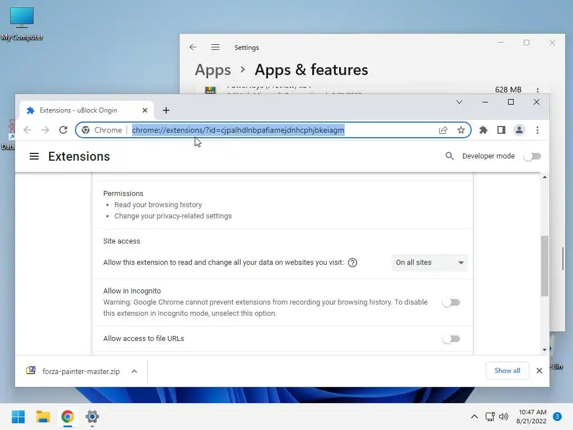This screenshot has height=430, width=573.
Task: Open the new tab plus button
Action: point(166,110)
